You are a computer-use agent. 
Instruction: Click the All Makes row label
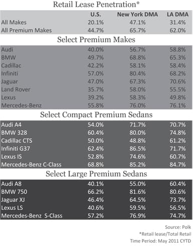pos(14,22)
